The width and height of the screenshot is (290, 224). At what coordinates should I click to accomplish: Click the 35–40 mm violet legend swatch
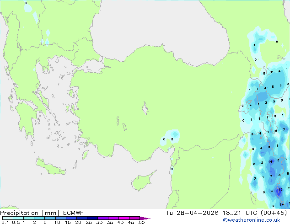pos(113,218)
